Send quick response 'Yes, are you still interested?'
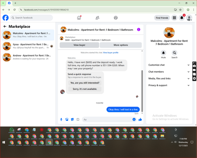The image size is (197, 158). [x=85, y=83]
